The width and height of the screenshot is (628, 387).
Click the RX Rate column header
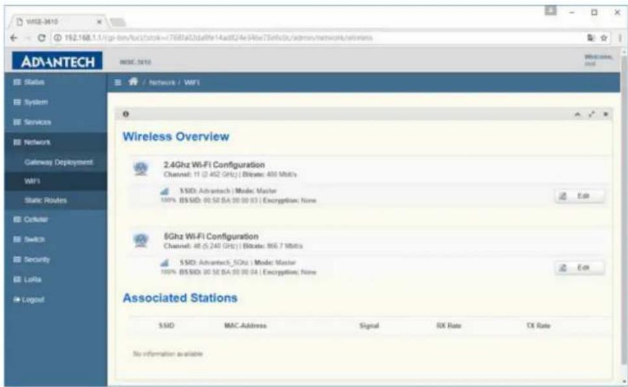(x=449, y=326)
